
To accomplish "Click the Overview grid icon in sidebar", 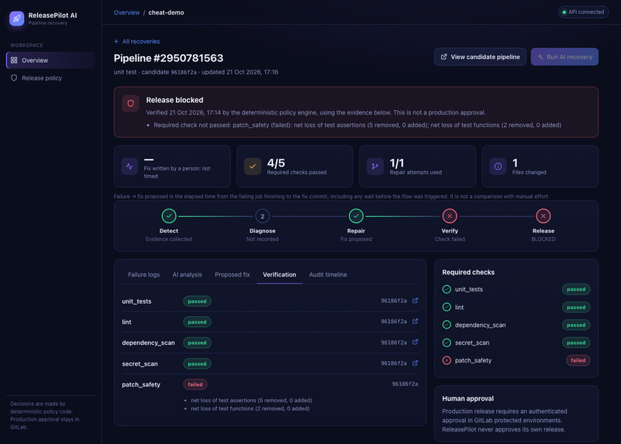I will [x=14, y=60].
